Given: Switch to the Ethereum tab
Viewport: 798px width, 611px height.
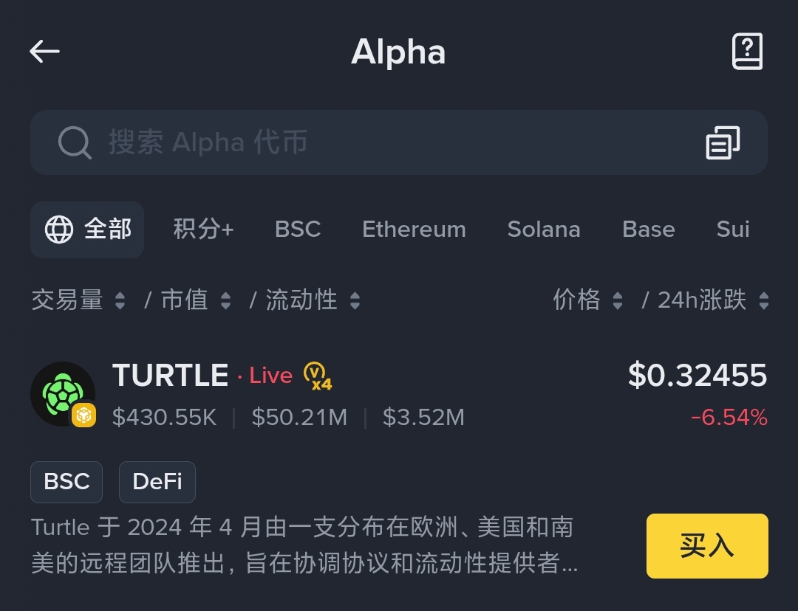Looking at the screenshot, I should coord(414,229).
